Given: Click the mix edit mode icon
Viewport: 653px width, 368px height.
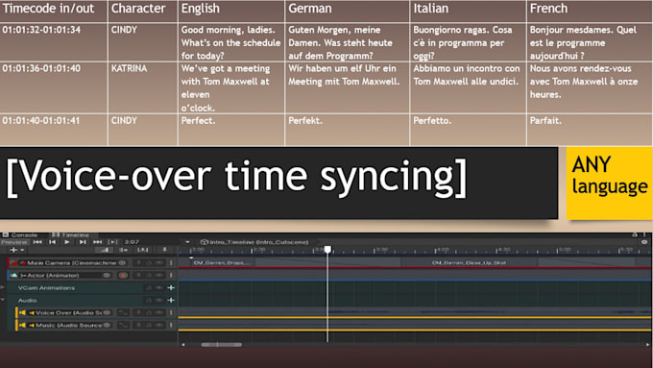Looking at the screenshot, I should tap(105, 250).
